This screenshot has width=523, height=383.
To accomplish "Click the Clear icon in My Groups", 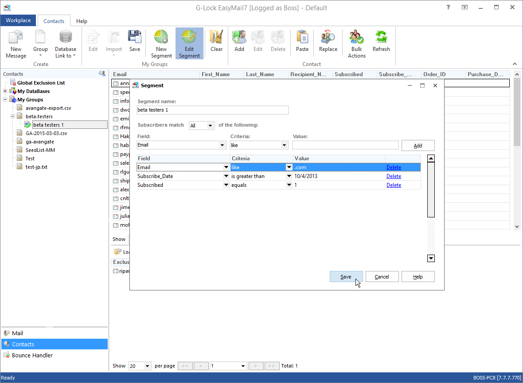I will [x=216, y=43].
